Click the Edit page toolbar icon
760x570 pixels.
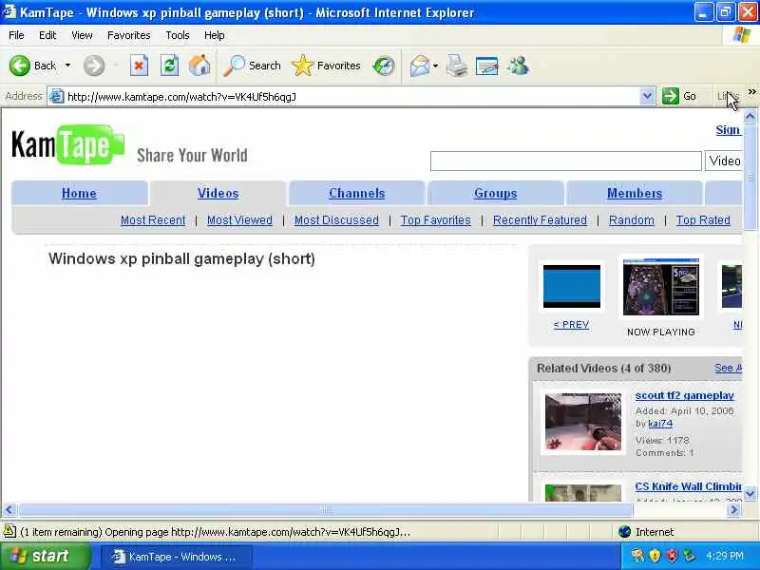pyautogui.click(x=486, y=66)
